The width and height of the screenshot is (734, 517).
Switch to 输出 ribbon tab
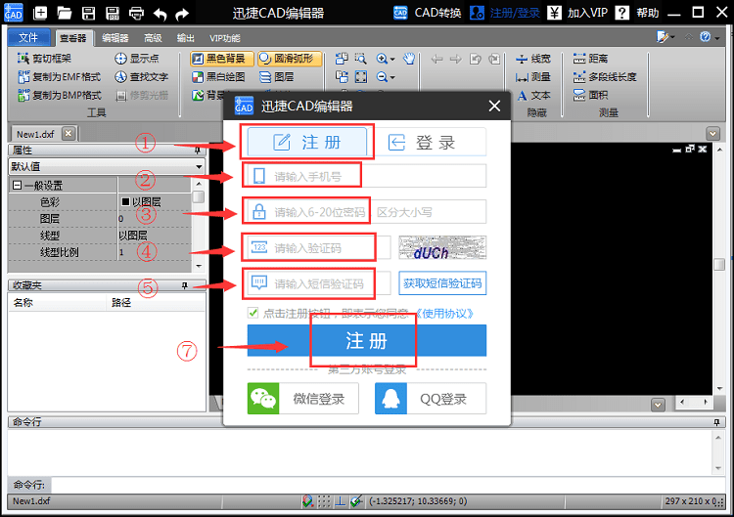click(x=185, y=38)
